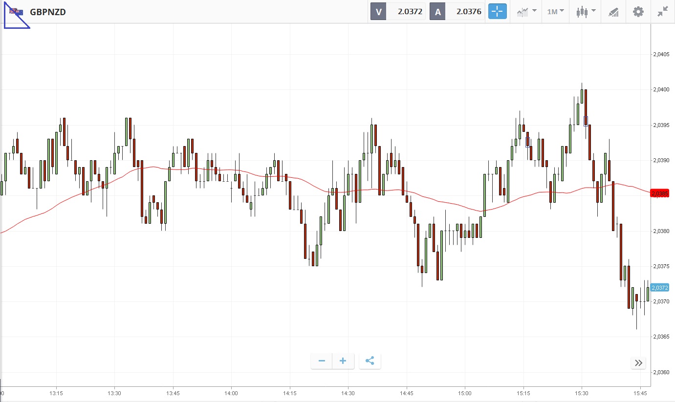Click the blue current price label 2,0372
The width and height of the screenshot is (675, 402).
(660, 288)
